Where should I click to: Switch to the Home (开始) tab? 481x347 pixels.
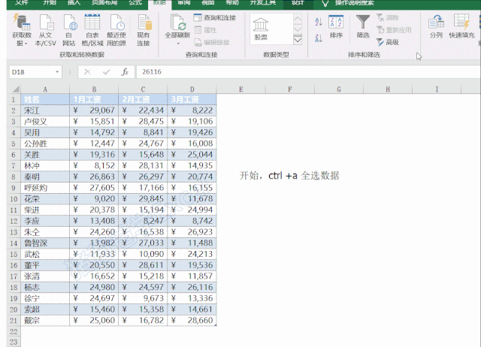pyautogui.click(x=50, y=3)
